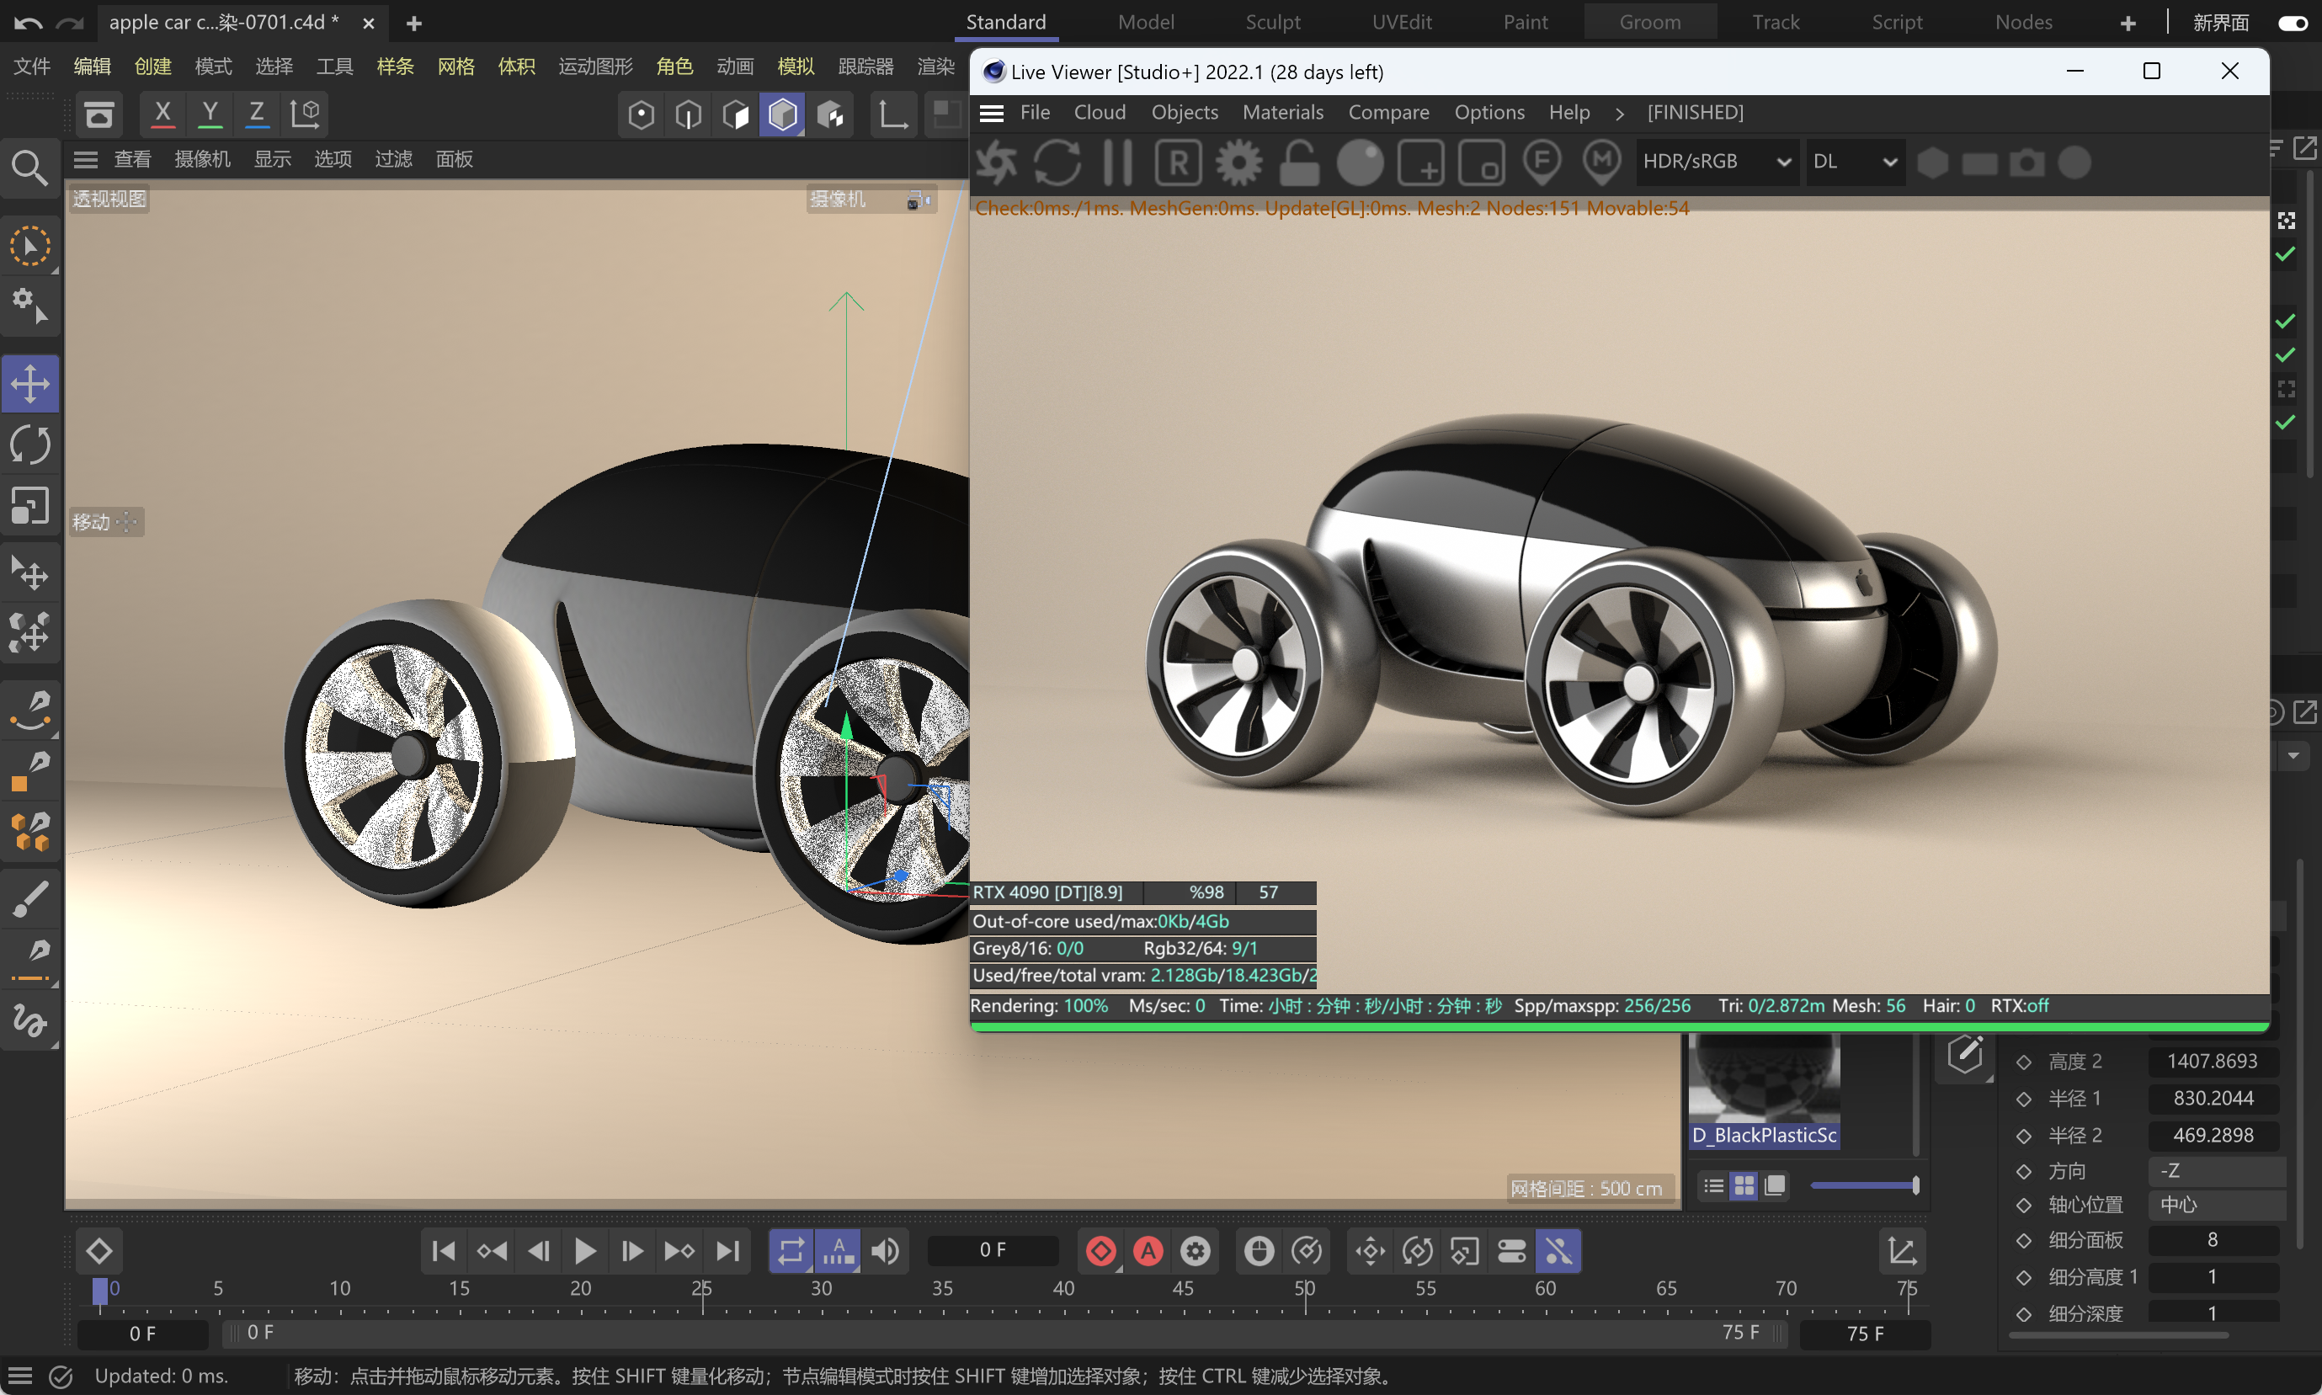Pause rendering in Live Viewer
This screenshot has height=1395, width=2322.
tap(1117, 162)
